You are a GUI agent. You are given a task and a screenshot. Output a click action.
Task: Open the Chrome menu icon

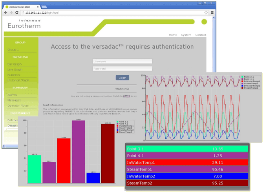click(212, 13)
